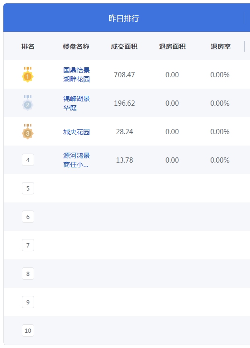This screenshot has height=348, width=250.
Task: Click 0.00% 退房率 in 城央花园 row
Action: (x=220, y=132)
